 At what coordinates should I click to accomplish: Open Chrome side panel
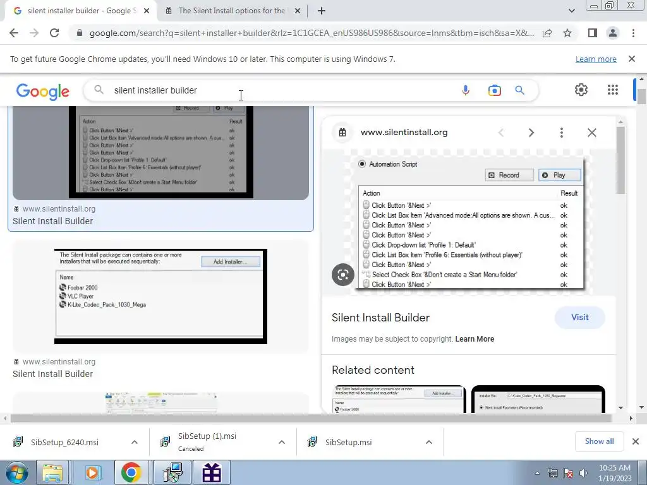click(593, 33)
